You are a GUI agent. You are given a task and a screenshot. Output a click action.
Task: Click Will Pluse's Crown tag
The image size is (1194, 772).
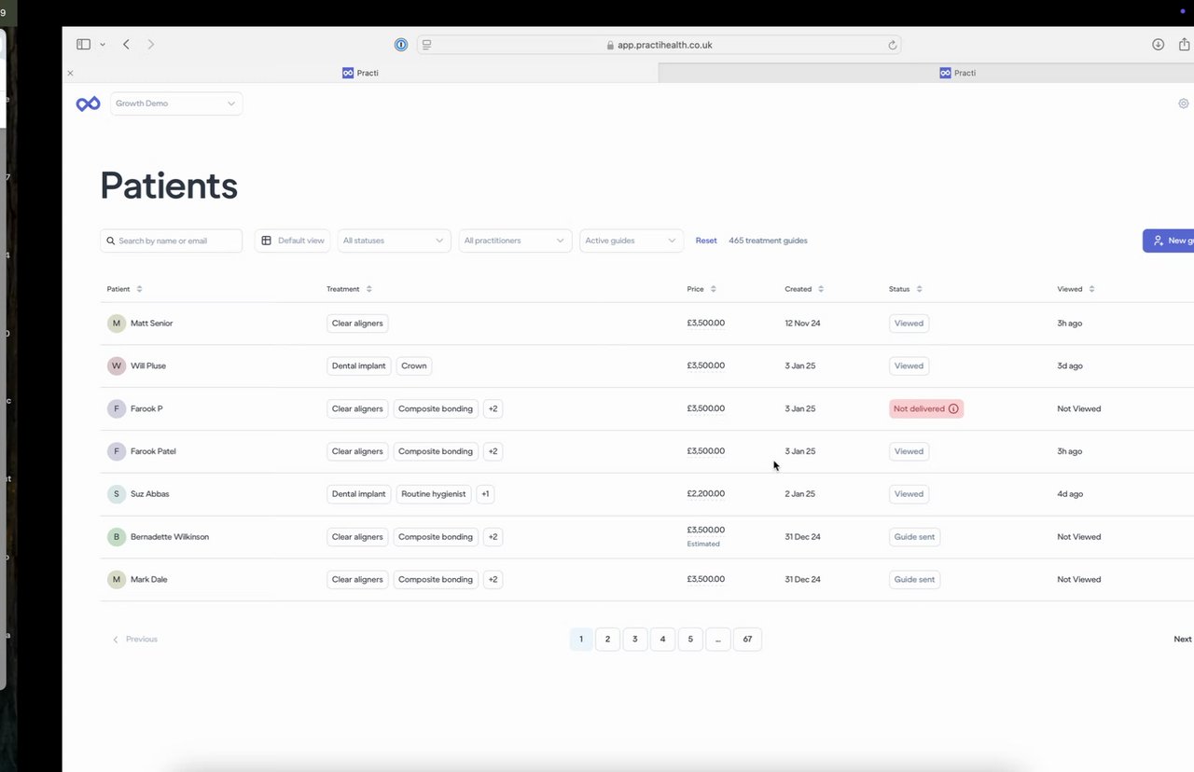coord(414,365)
